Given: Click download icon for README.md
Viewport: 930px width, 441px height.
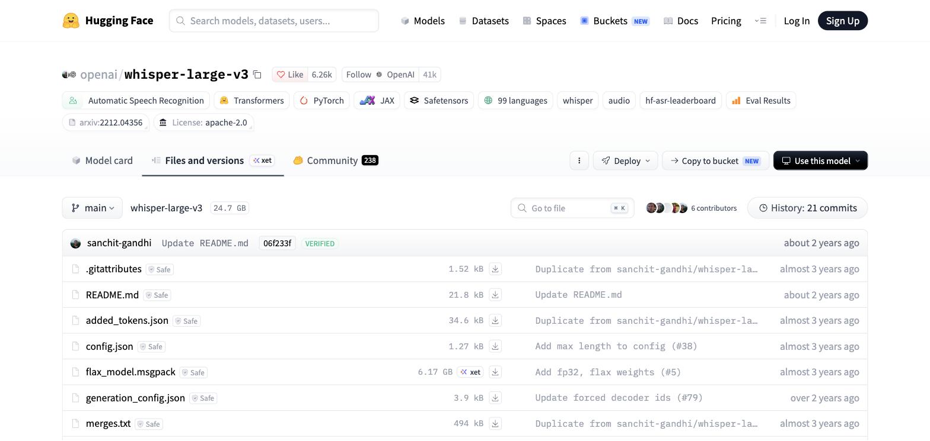Looking at the screenshot, I should pyautogui.click(x=495, y=295).
